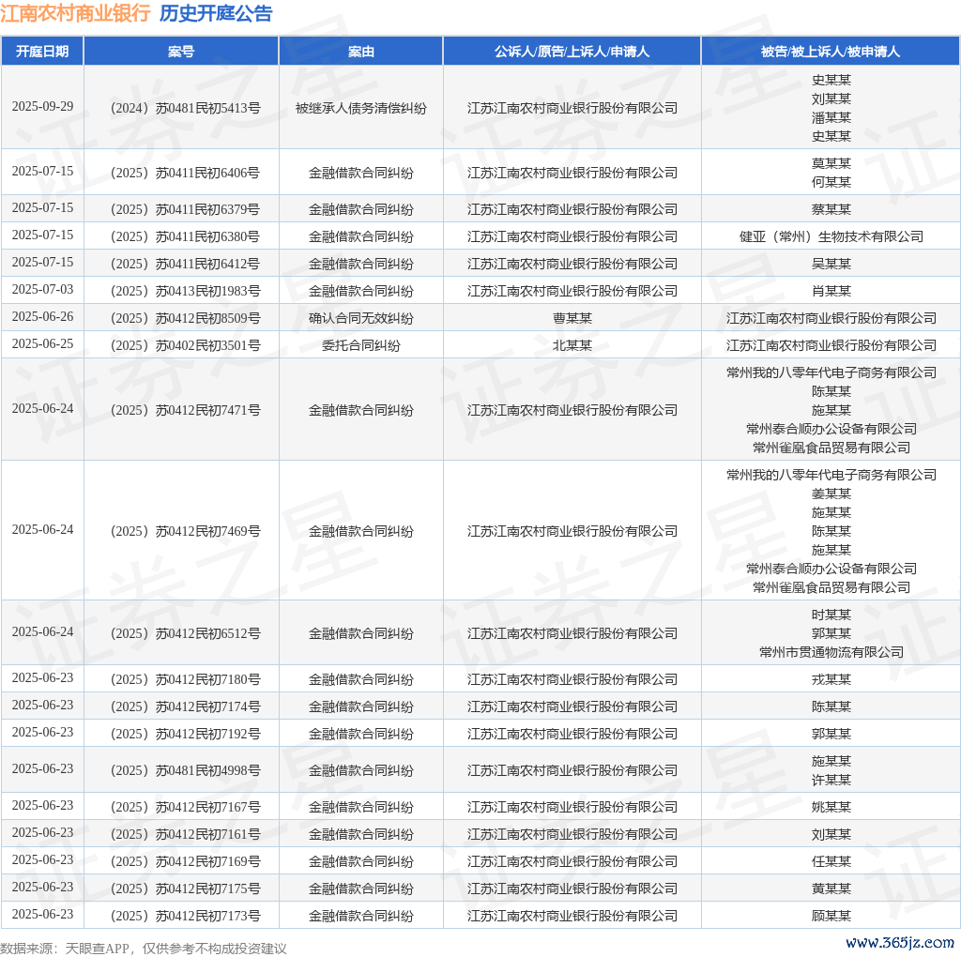Click the date 2025-07-03
The image size is (961, 957).
coord(42,289)
